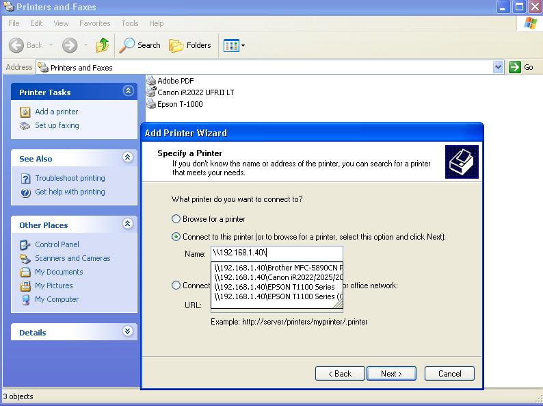This screenshot has height=406, width=543.
Task: Click the Scanners and Cameras icon
Action: point(25,258)
